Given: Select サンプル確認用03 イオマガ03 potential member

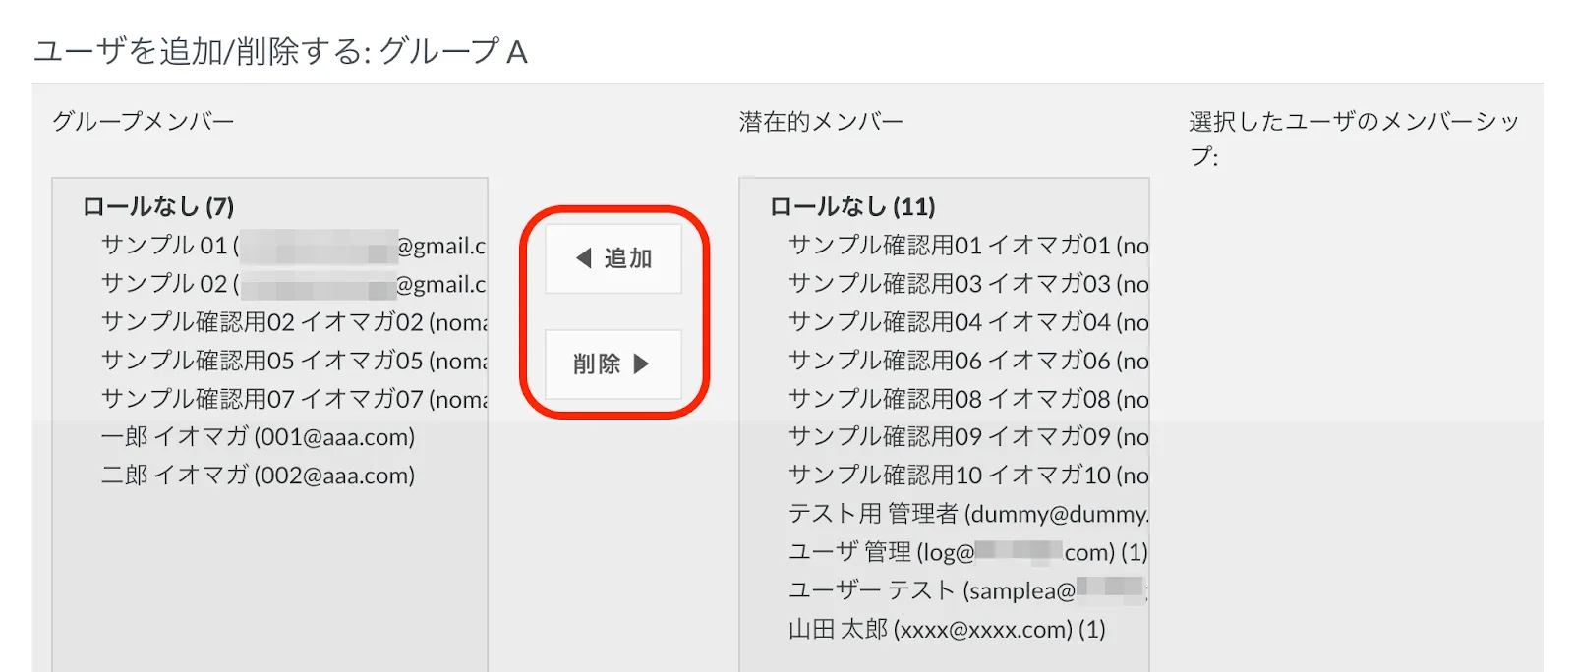Looking at the screenshot, I should click(967, 284).
